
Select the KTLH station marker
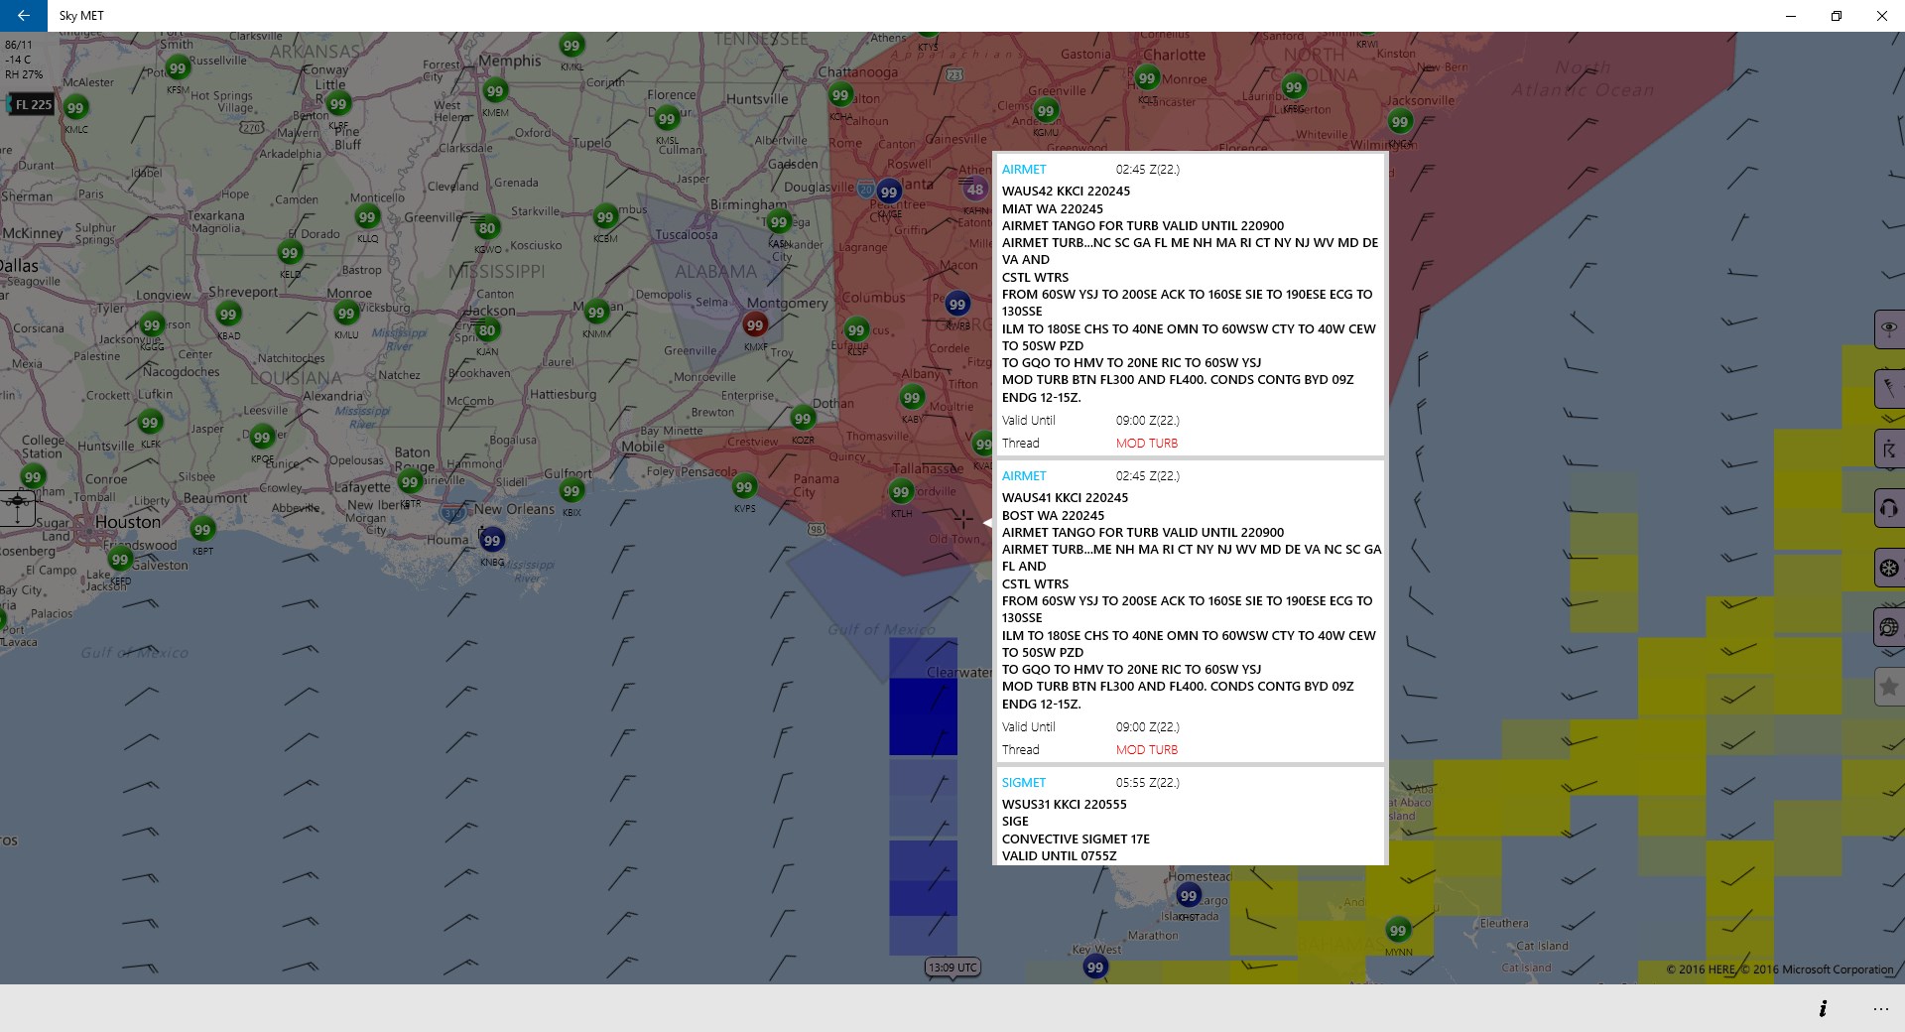point(901,492)
